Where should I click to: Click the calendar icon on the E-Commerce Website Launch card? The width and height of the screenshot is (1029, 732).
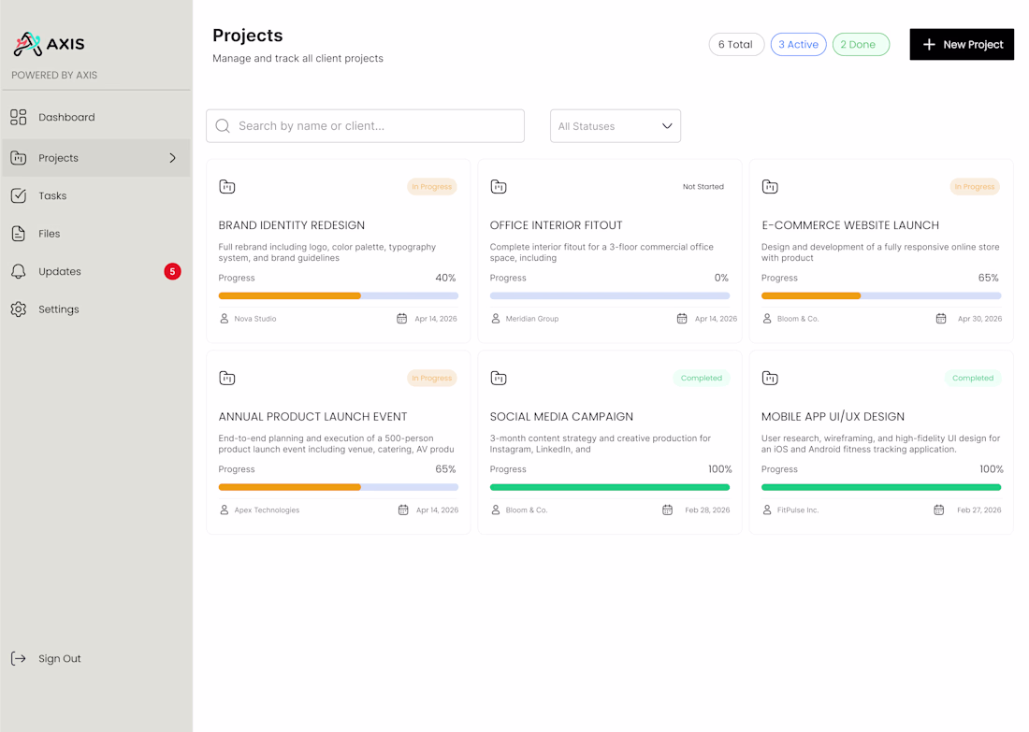(x=941, y=319)
